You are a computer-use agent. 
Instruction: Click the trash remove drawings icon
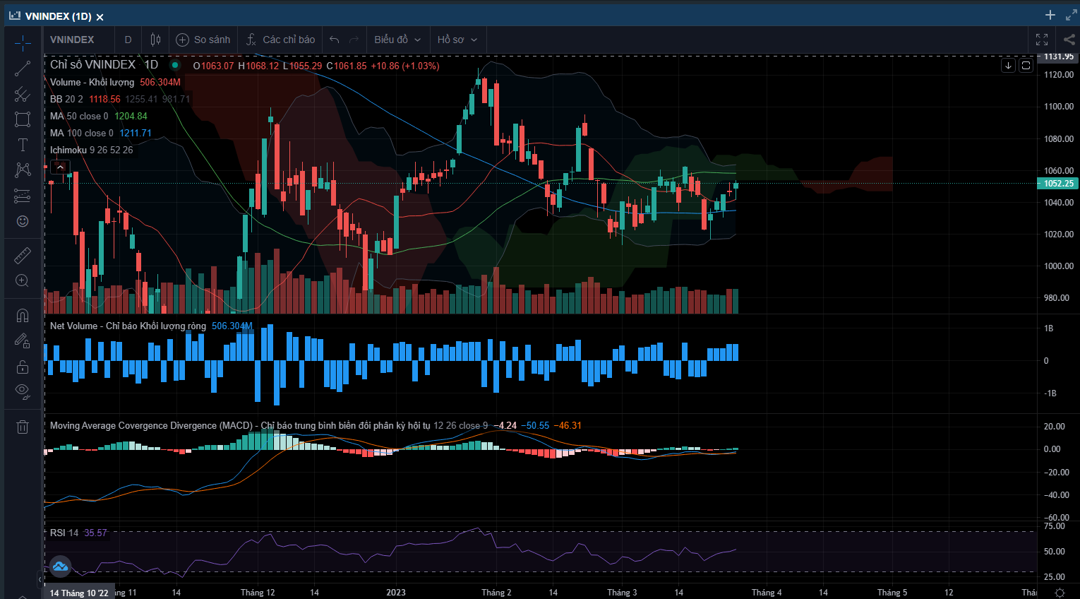pos(23,426)
